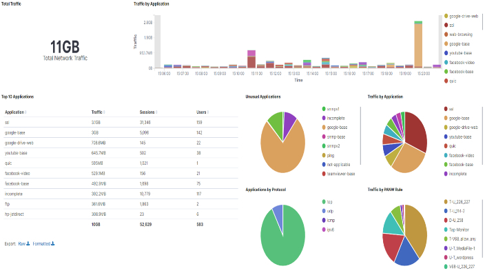Viewport: 485px width, 273px height.
Task: Select icmp in protocol legend
Action: [x=328, y=220]
